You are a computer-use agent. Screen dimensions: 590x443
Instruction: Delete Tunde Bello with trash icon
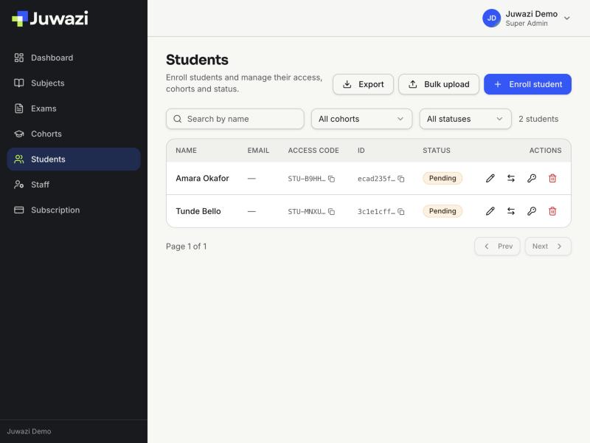pyautogui.click(x=552, y=211)
